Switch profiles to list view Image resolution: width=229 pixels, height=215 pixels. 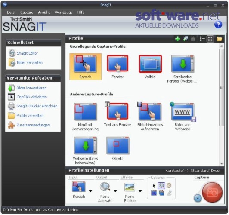click(202, 39)
